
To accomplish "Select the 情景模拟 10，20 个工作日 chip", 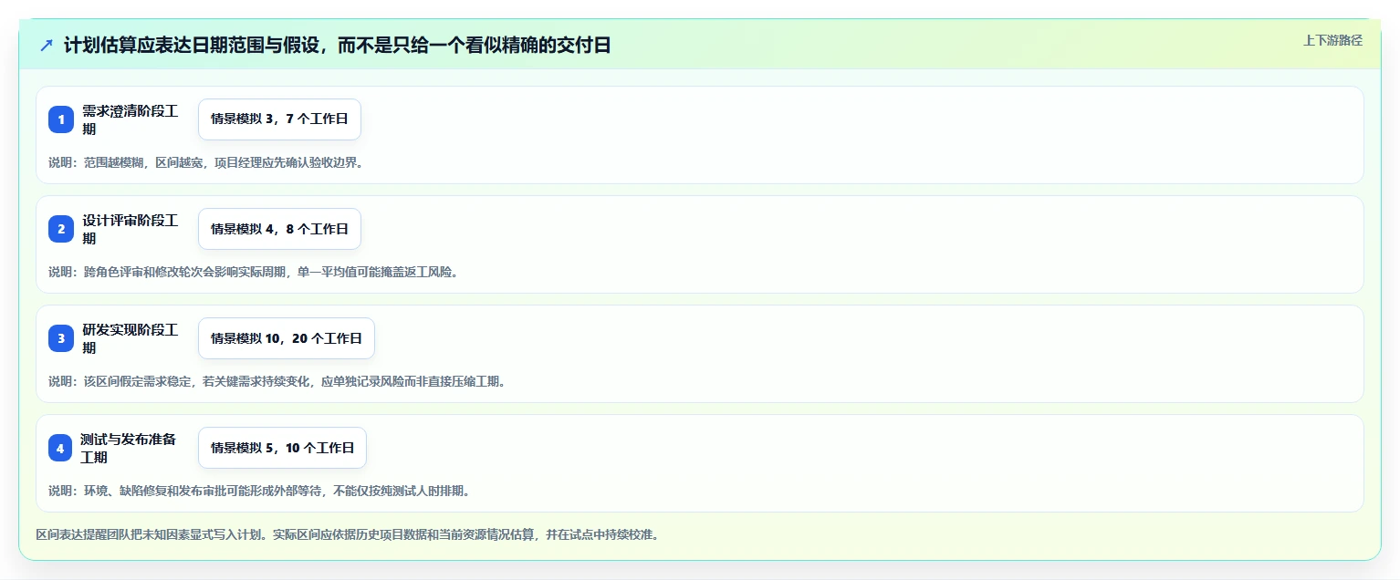I will [287, 338].
